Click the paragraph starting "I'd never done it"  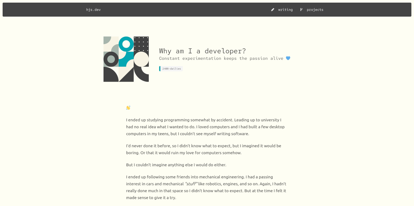click(x=203, y=149)
